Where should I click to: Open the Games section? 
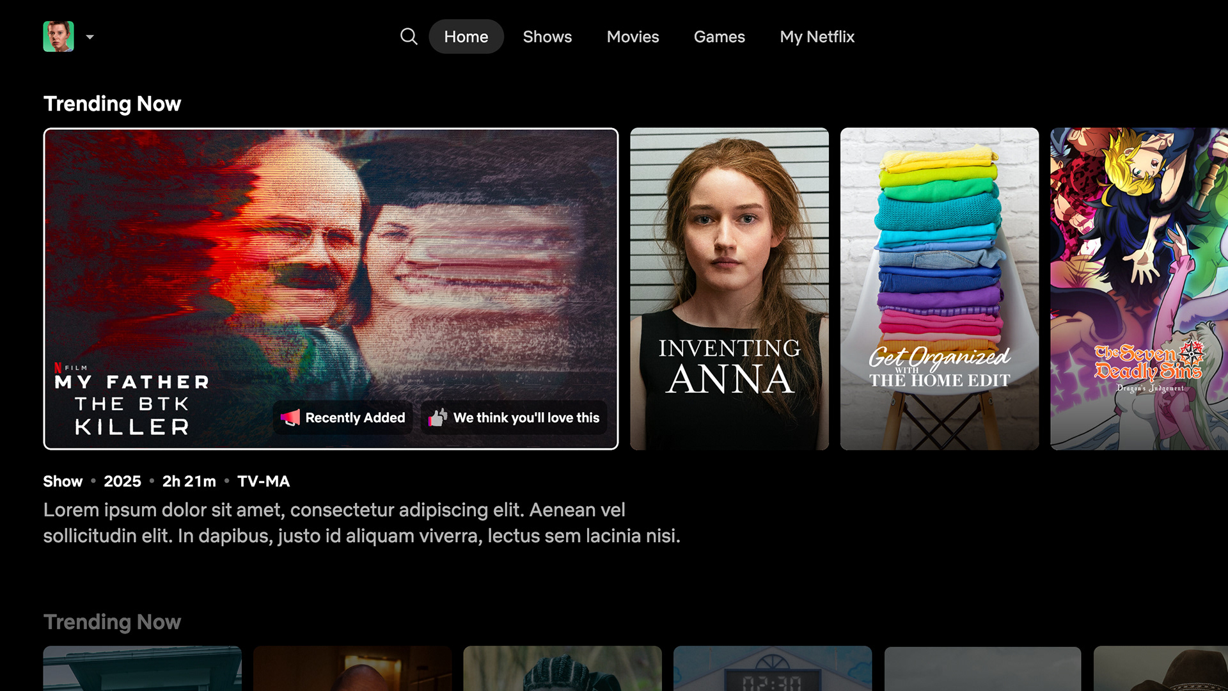pyautogui.click(x=719, y=36)
